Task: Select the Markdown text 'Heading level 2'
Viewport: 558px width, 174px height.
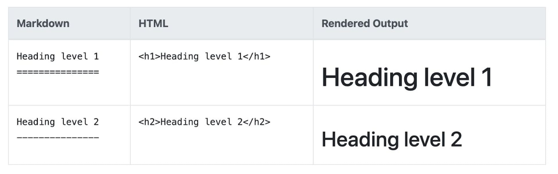Action: (x=58, y=122)
